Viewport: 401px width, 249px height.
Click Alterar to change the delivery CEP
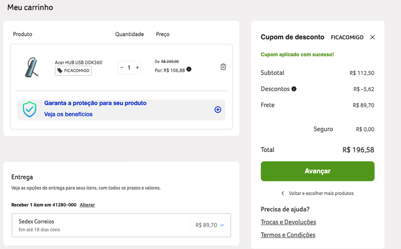tap(87, 205)
